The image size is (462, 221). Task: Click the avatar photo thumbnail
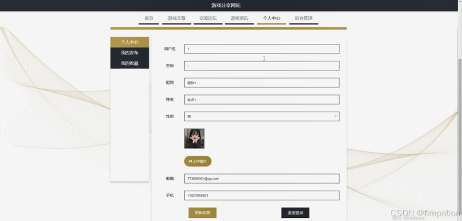click(x=194, y=138)
